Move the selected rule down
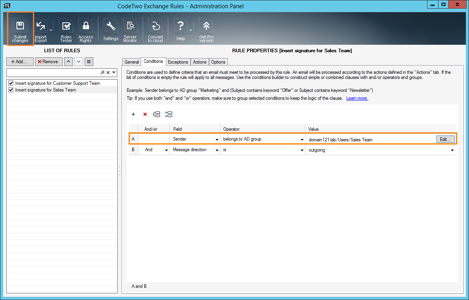The height and width of the screenshot is (300, 469). 79,62
